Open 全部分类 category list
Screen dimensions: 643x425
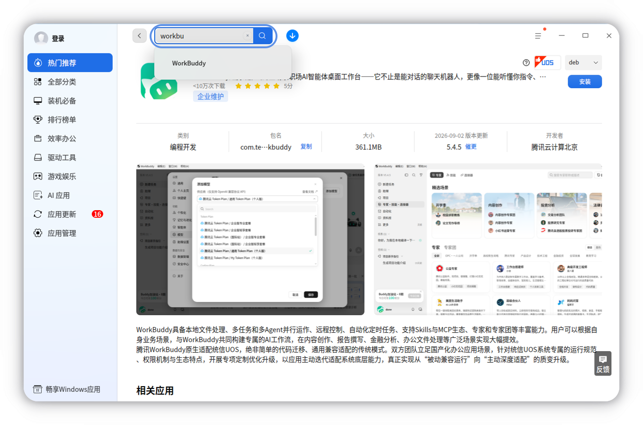pos(70,82)
